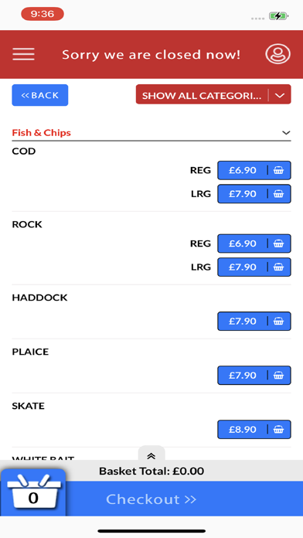Open the user profile icon
The width and height of the screenshot is (303, 538).
click(277, 54)
